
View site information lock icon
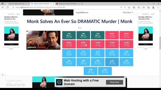coord(13,7)
